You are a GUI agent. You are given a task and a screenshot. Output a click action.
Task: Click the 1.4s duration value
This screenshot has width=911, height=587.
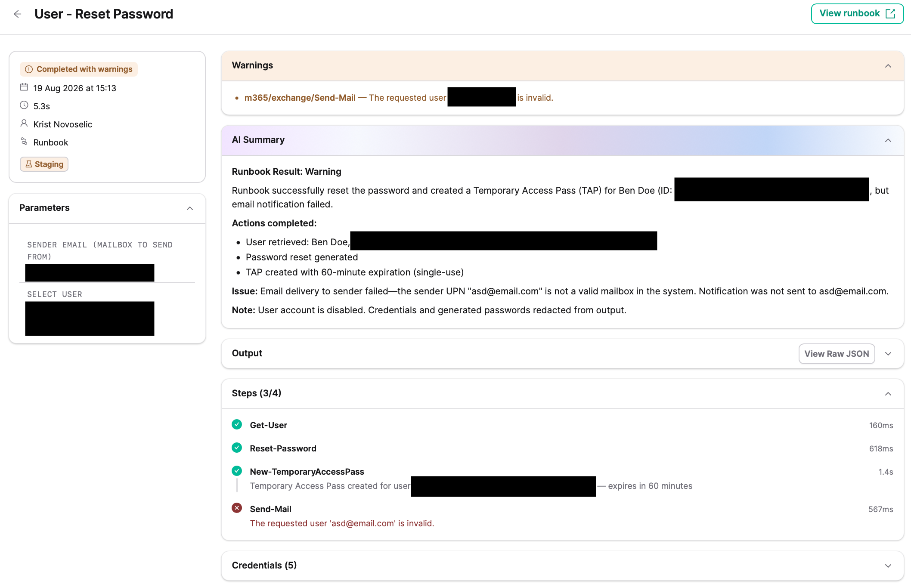click(x=886, y=472)
